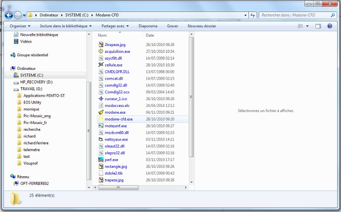Open the Visuprof folder in tree
The height and width of the screenshot is (212, 341).
[30, 163]
